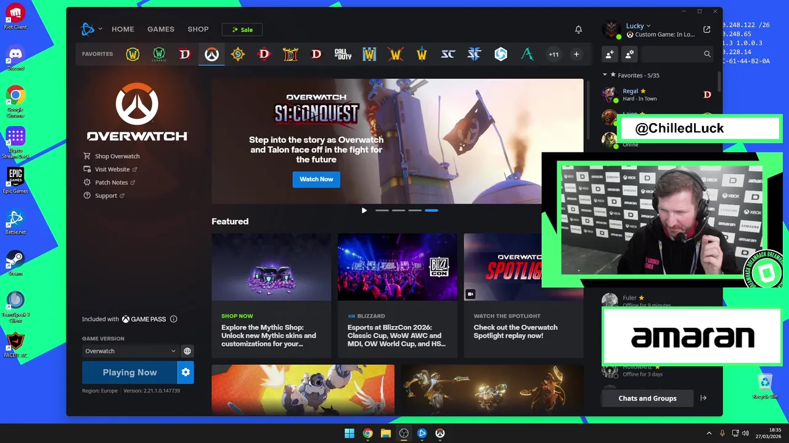Open Warcraft III blue W icon
The image size is (789, 443).
pos(369,54)
